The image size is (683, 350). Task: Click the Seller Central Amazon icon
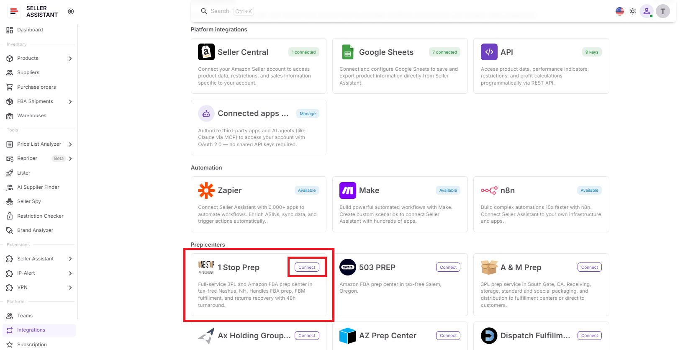click(206, 52)
